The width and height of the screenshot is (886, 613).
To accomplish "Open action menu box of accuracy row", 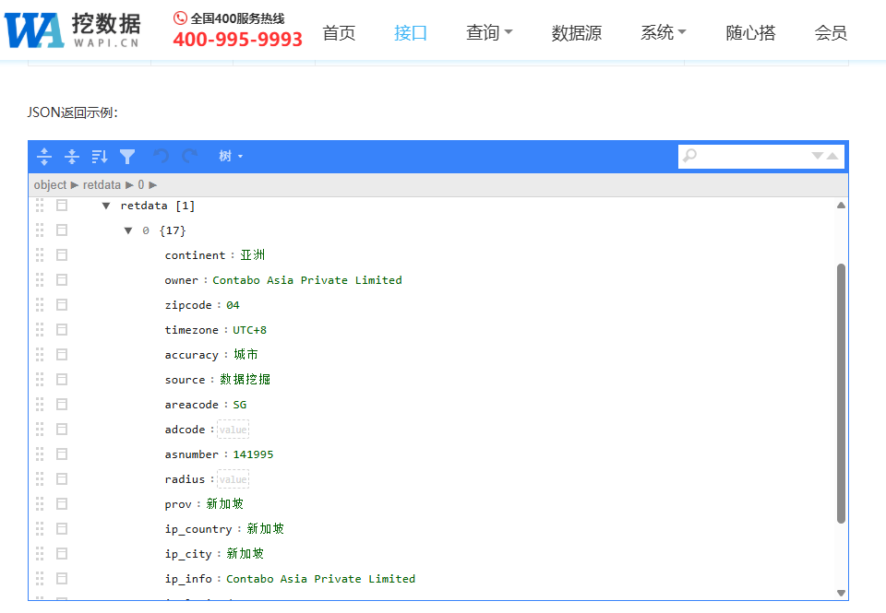I will tap(62, 355).
